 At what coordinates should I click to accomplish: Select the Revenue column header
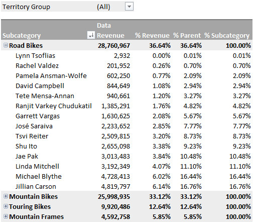[110, 35]
